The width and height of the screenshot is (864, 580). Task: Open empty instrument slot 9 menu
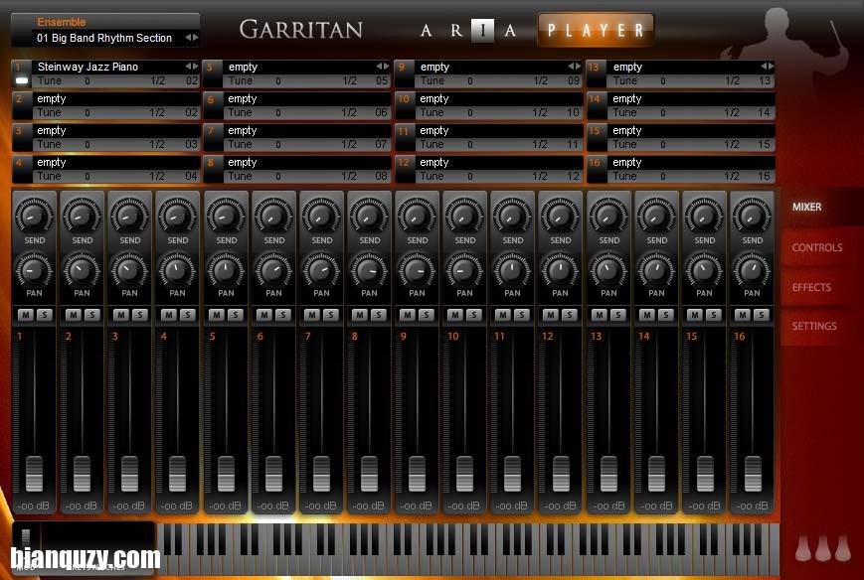[574, 66]
